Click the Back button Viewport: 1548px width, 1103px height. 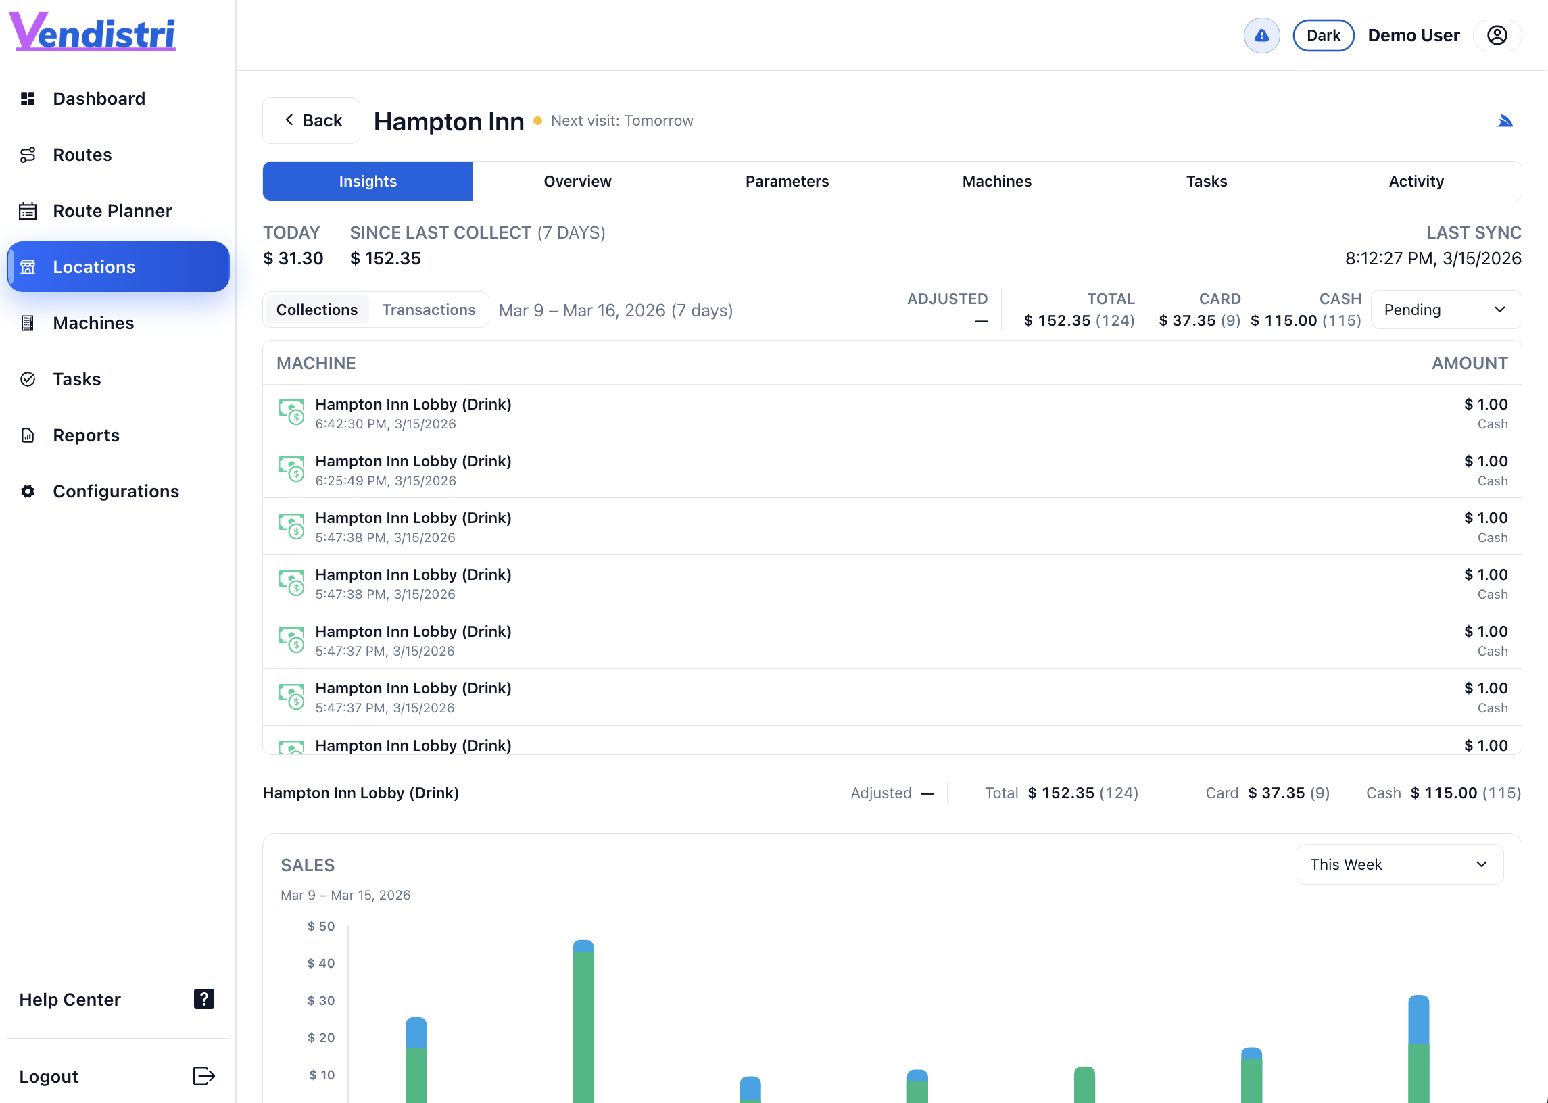coord(311,120)
